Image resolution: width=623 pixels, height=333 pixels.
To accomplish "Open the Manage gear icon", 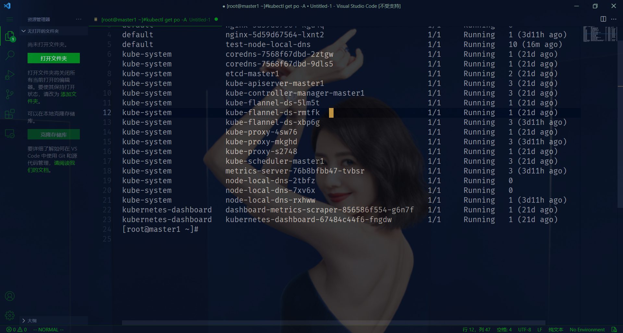I will pyautogui.click(x=10, y=315).
